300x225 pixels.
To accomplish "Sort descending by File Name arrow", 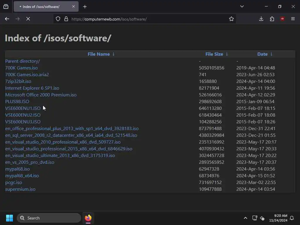I will pyautogui.click(x=113, y=54).
